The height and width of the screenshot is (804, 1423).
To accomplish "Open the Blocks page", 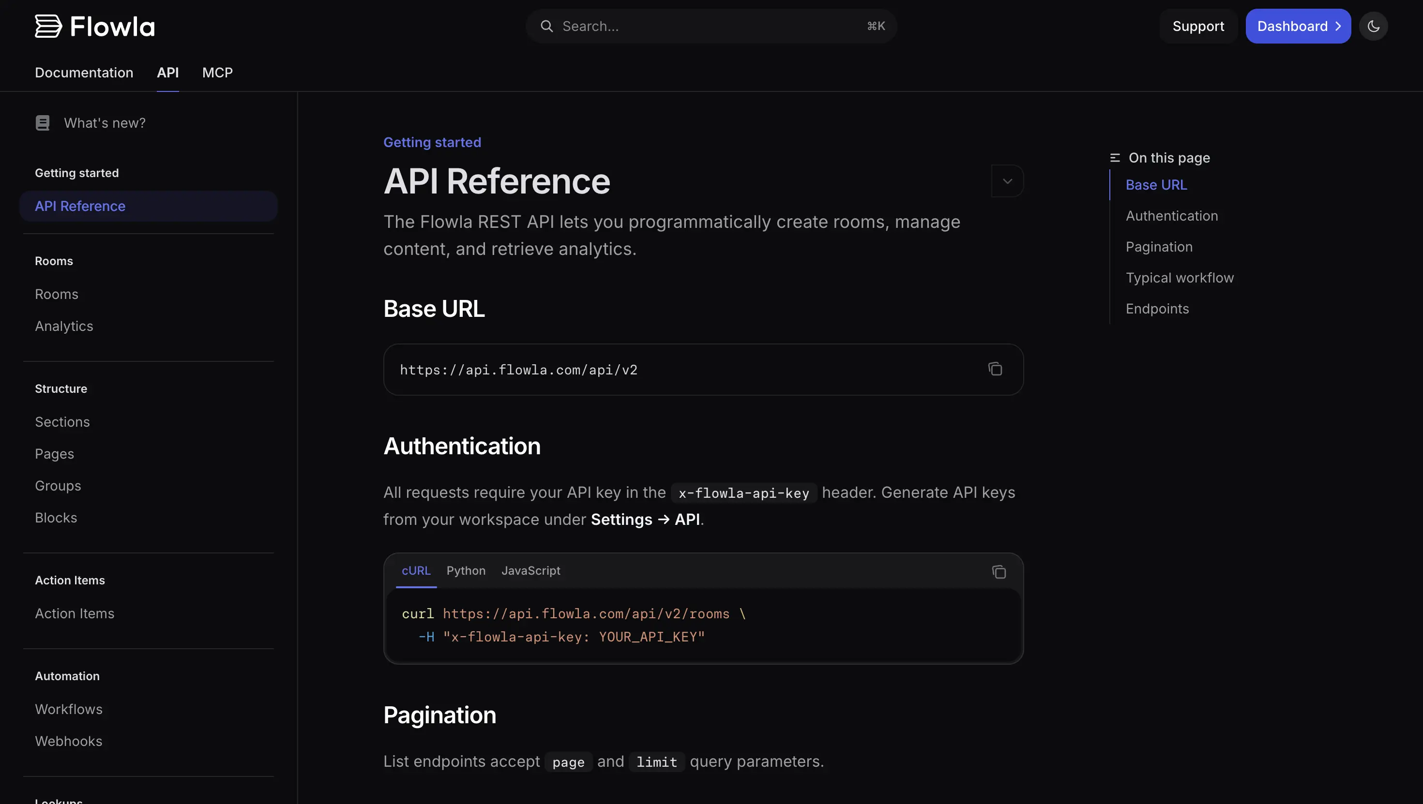I will 56,518.
